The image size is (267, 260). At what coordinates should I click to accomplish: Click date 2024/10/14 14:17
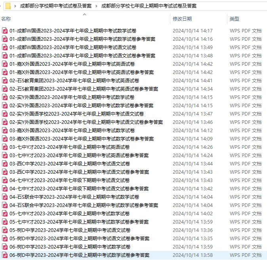click(x=193, y=30)
